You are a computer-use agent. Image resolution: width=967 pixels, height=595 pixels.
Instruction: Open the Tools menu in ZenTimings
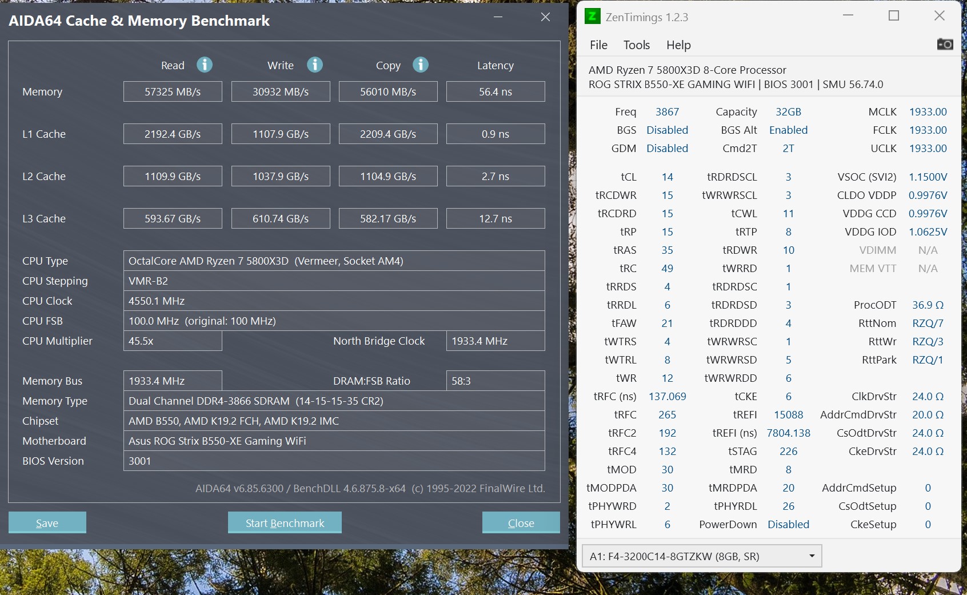(637, 45)
